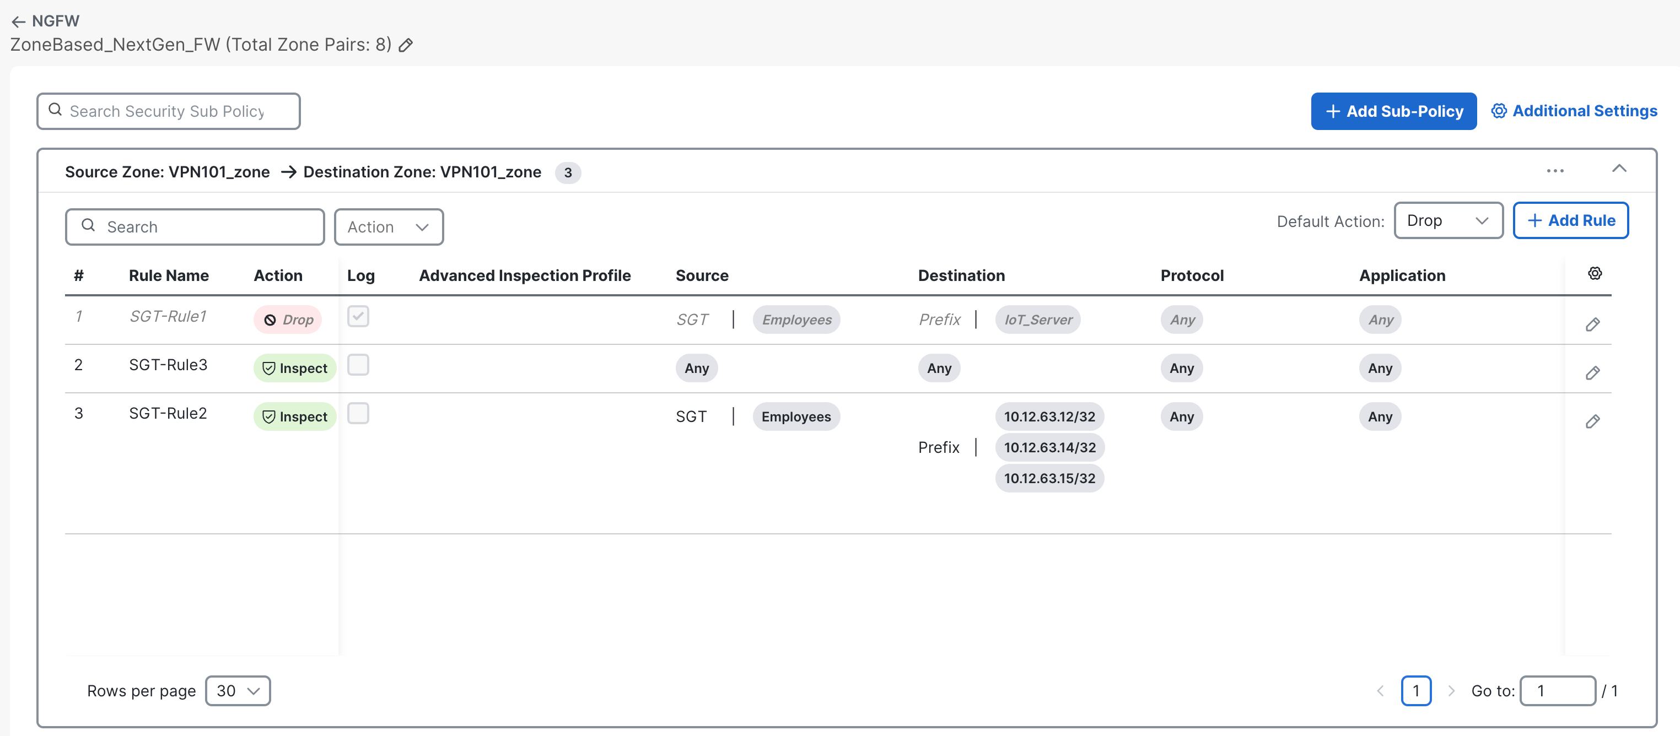Click the Employees source tag in SGT-Rule1

pyautogui.click(x=796, y=320)
